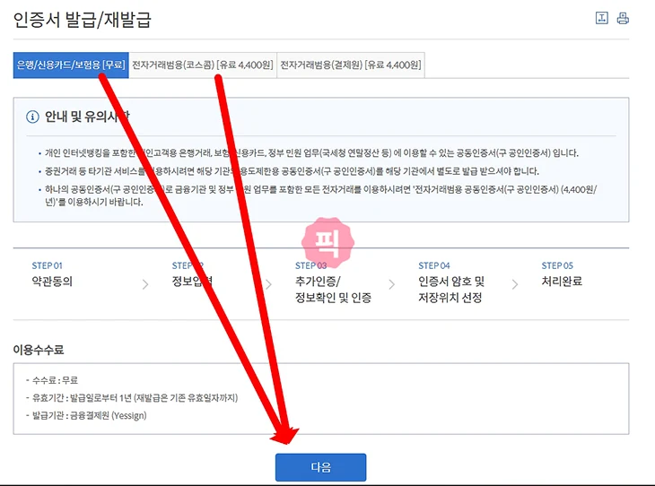Click STEP 05 처리완료
The width and height of the screenshot is (655, 486).
click(x=562, y=274)
